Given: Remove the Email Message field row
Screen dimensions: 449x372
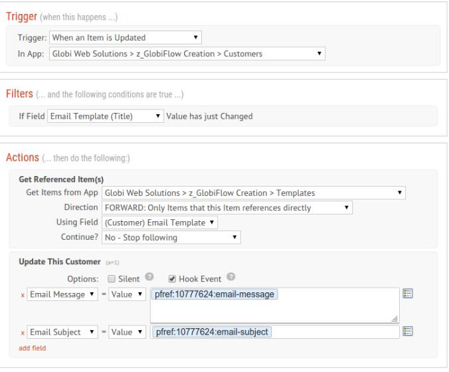Looking at the screenshot, I should 23,295.
